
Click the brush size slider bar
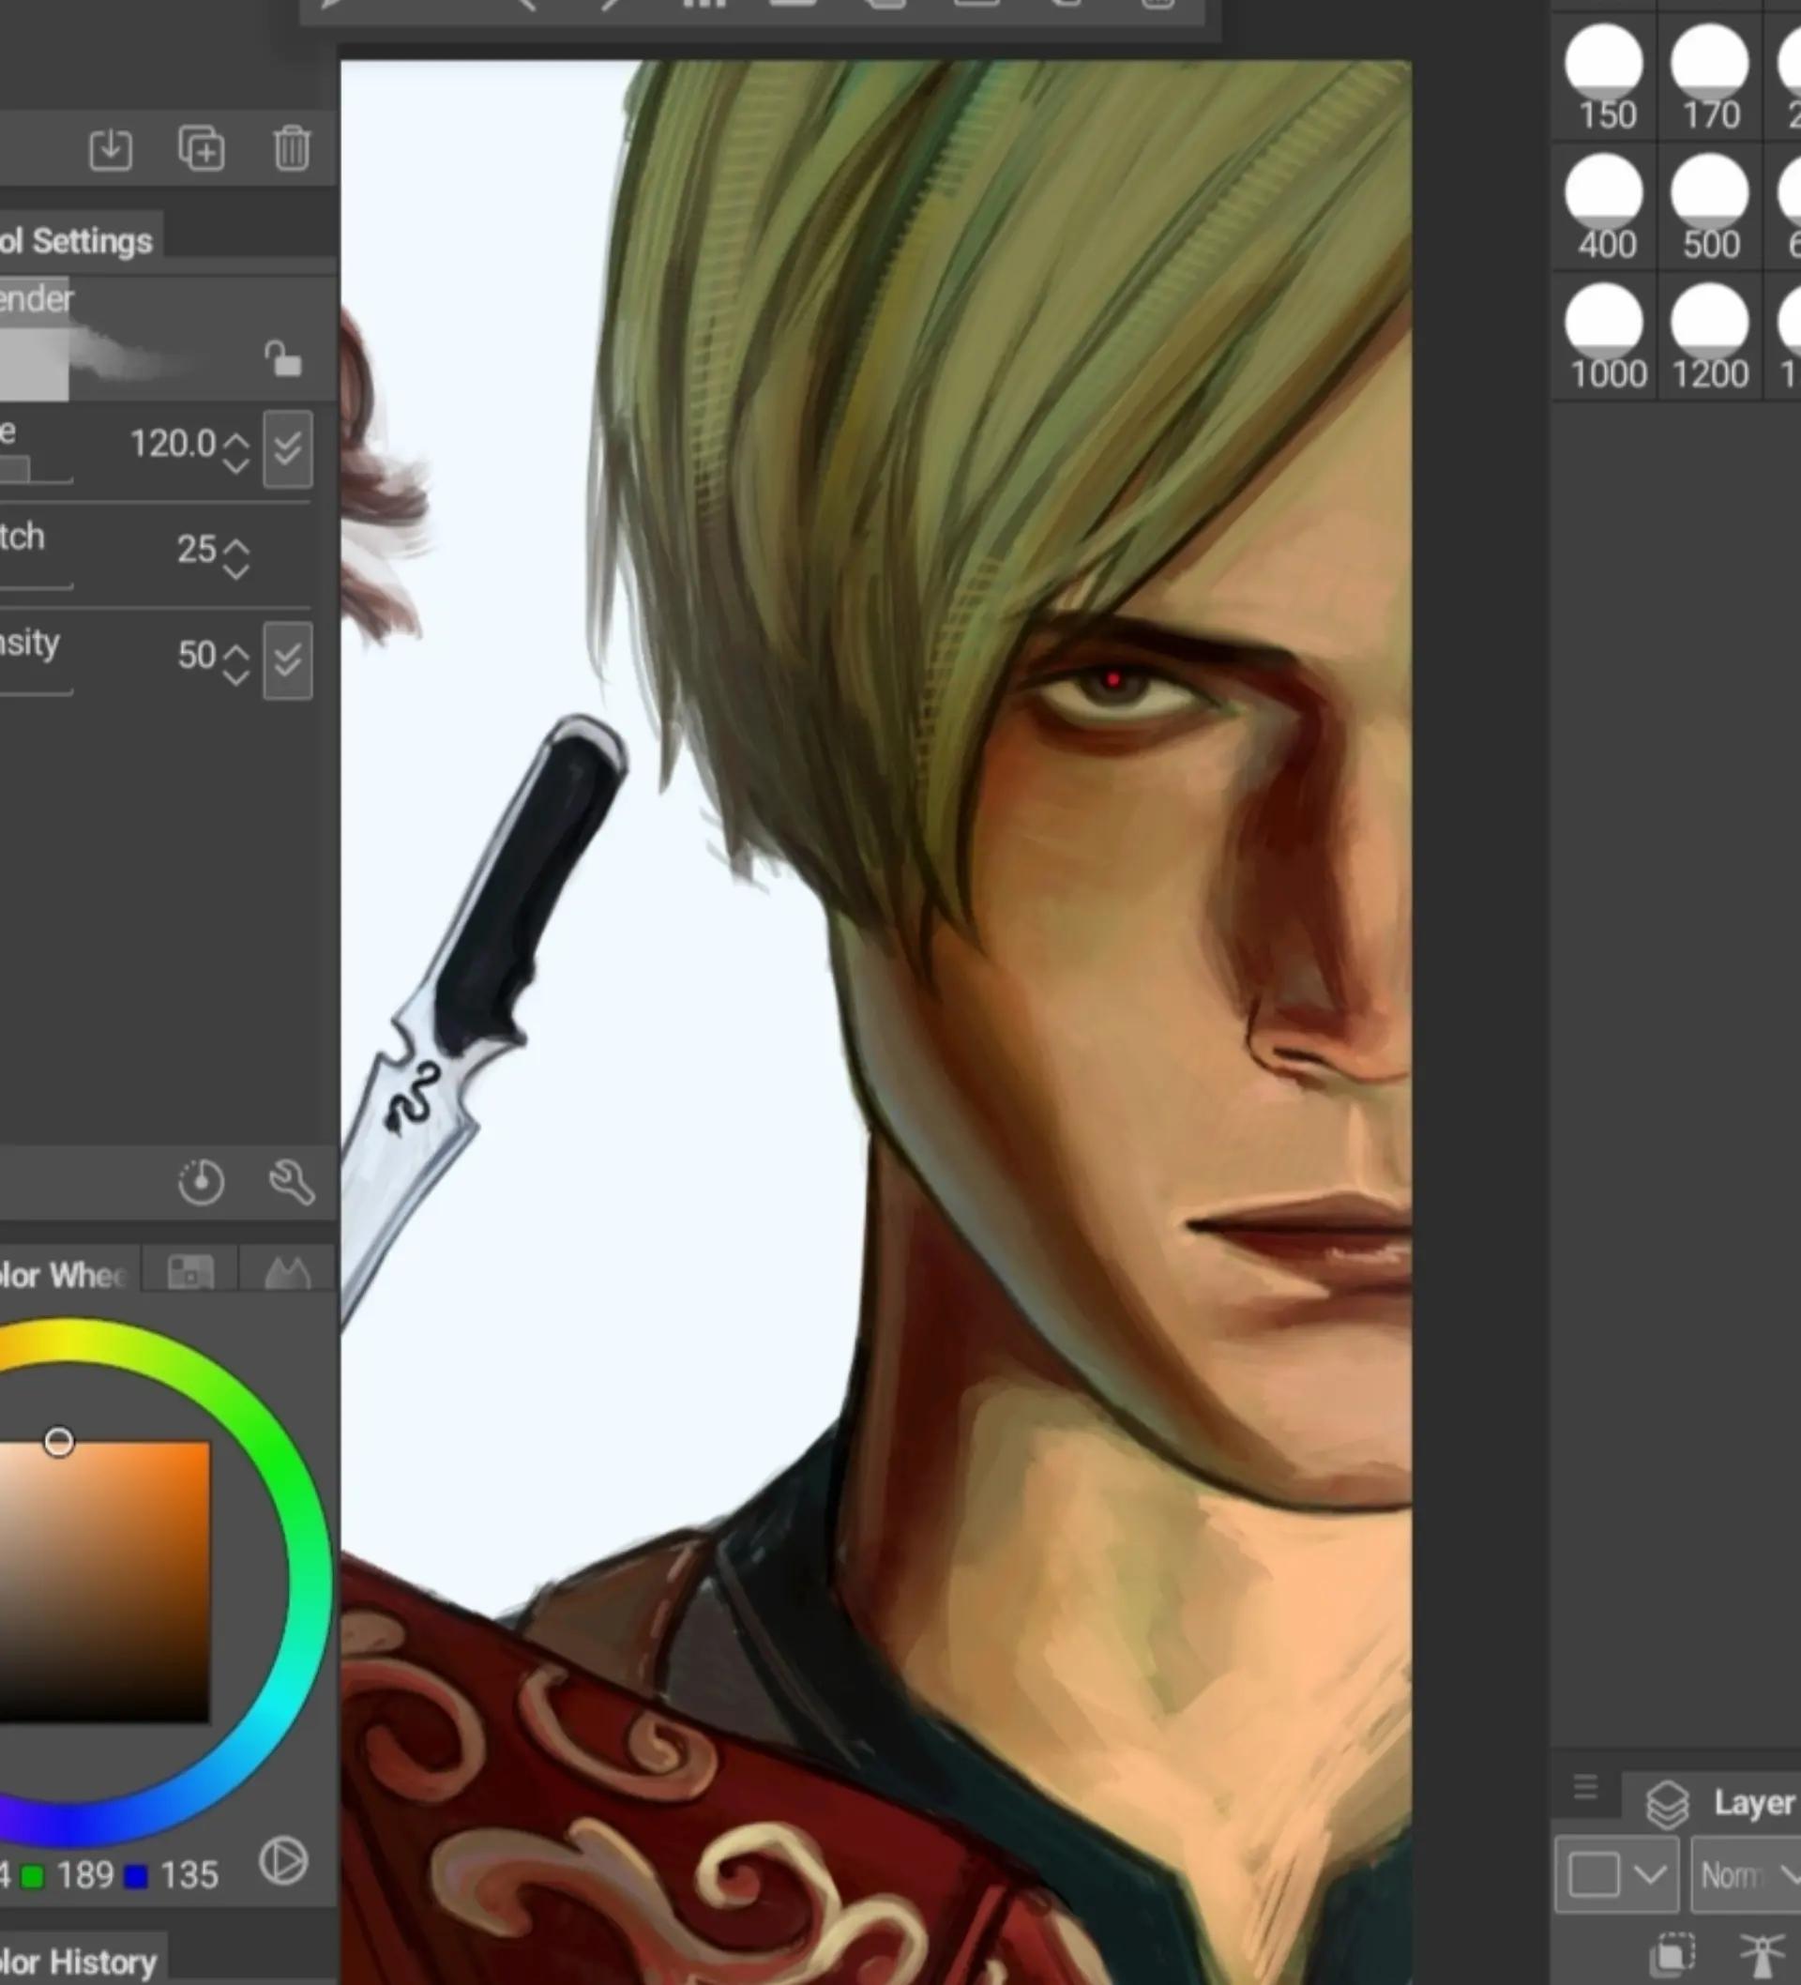click(x=36, y=471)
